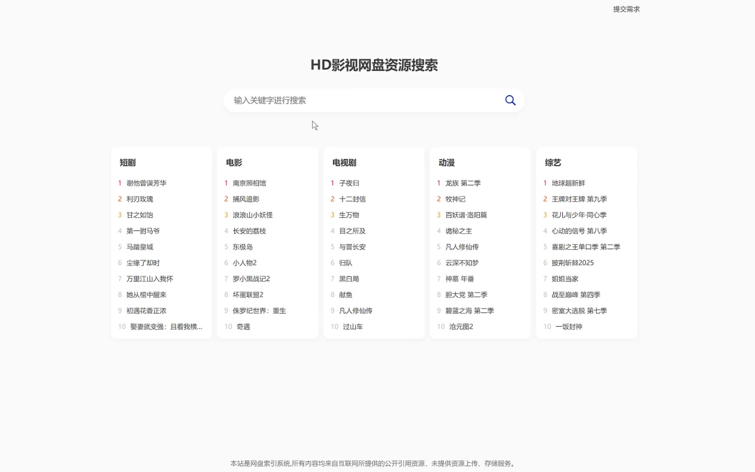755x472 pixels.
Task: Open movie 坏蛋联盟2
Action: 248,295
